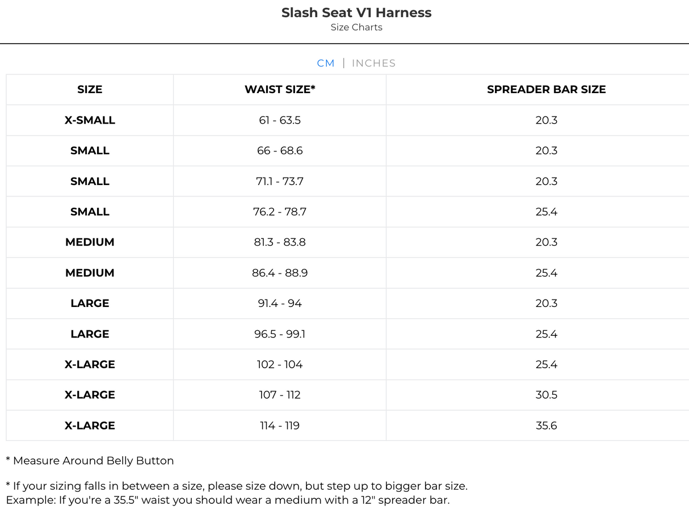Select the WAIST SIZE column header

click(x=280, y=89)
